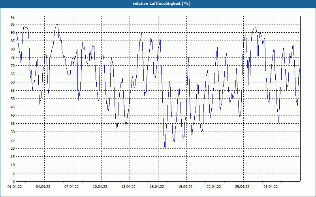316x197 pixels.
Task: Click the y-axis label '10'
Action: click(x=13, y=165)
